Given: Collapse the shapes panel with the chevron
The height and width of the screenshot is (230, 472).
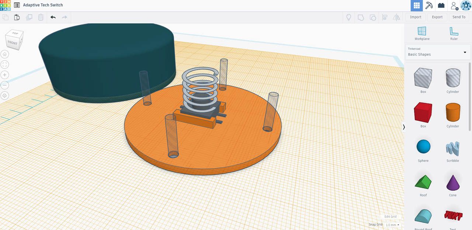Looking at the screenshot, I should [x=403, y=127].
